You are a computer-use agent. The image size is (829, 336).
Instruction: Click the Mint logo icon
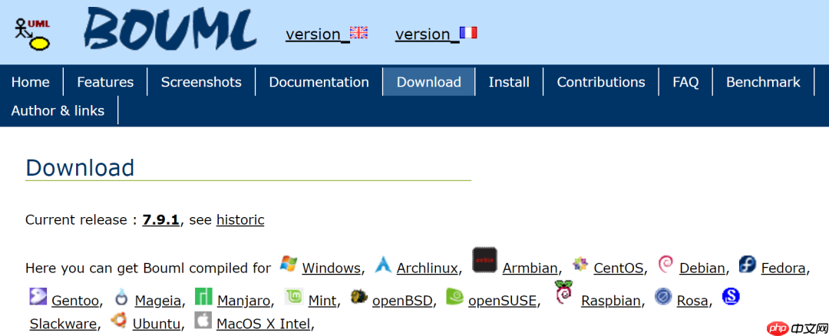click(x=294, y=297)
